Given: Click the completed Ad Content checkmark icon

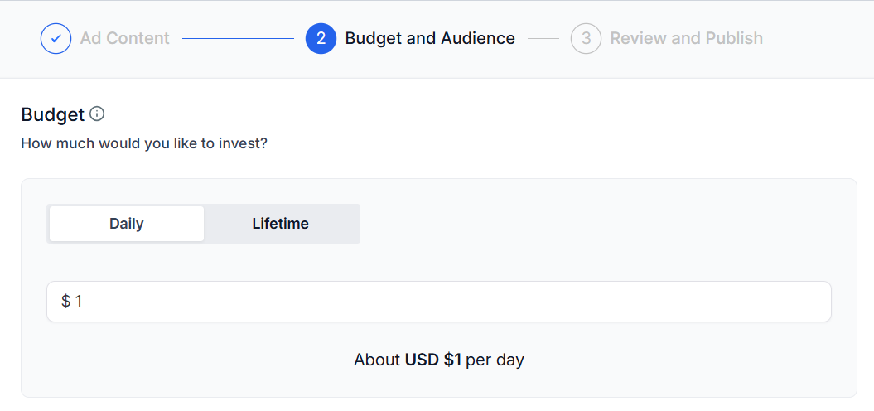Looking at the screenshot, I should [56, 38].
